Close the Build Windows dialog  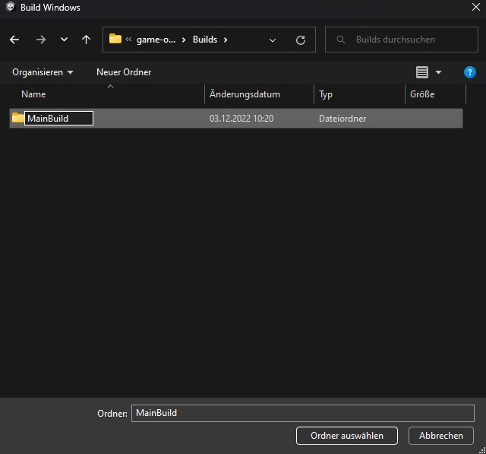click(476, 7)
